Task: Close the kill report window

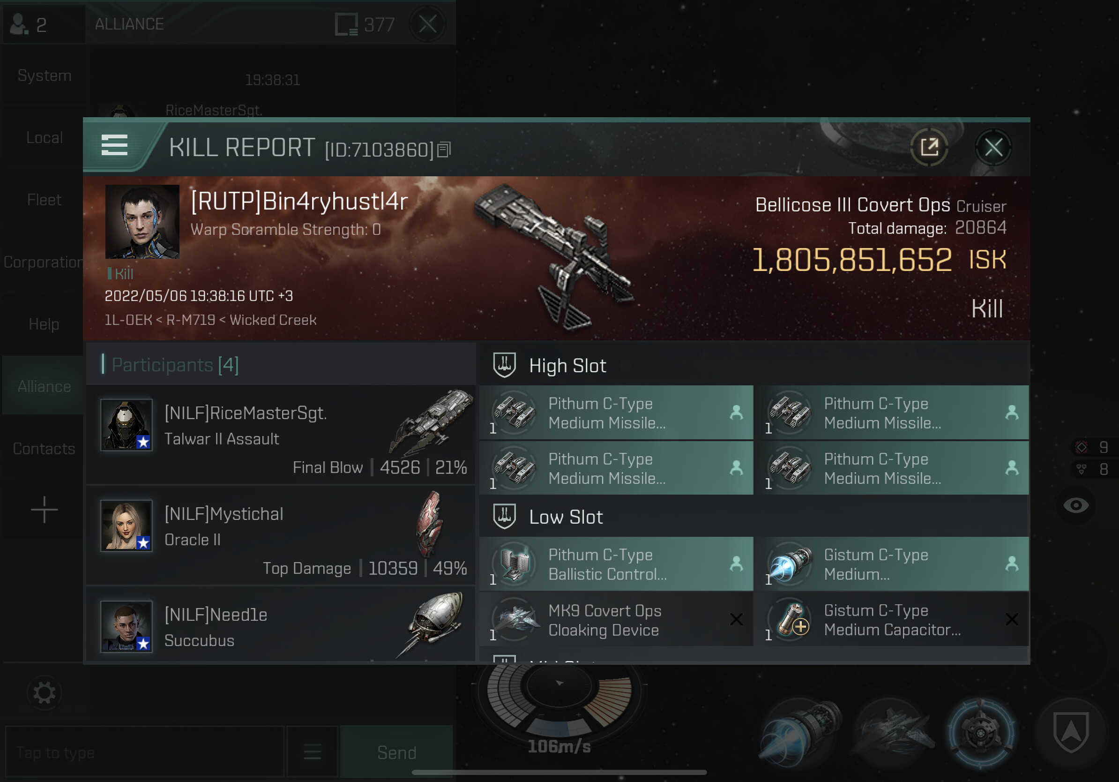Action: pos(993,147)
